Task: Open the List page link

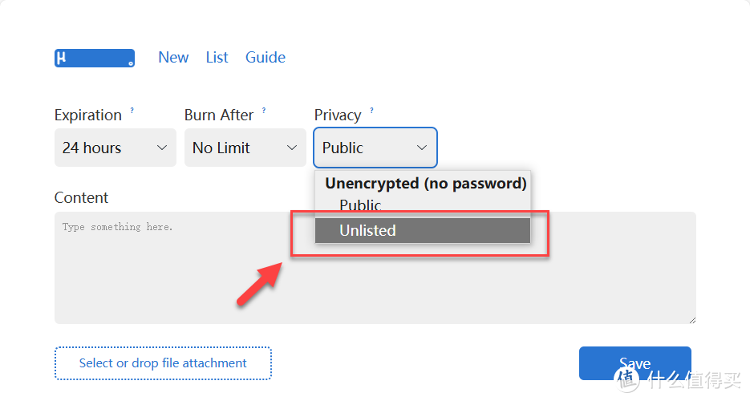Action: 217,58
